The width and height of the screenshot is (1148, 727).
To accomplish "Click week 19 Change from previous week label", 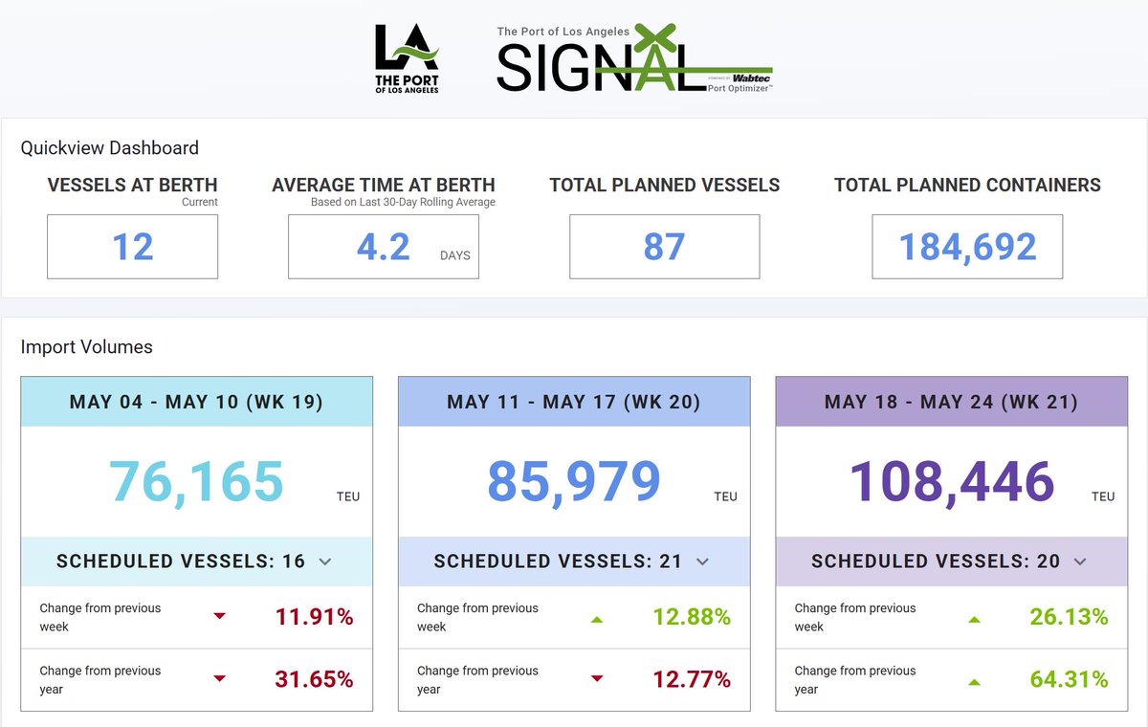I will pos(100,617).
